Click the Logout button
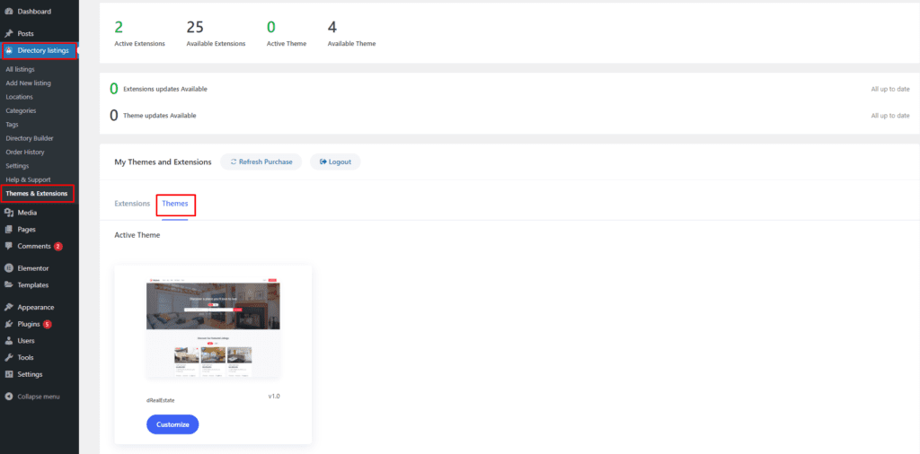This screenshot has height=454, width=920. [x=335, y=162]
